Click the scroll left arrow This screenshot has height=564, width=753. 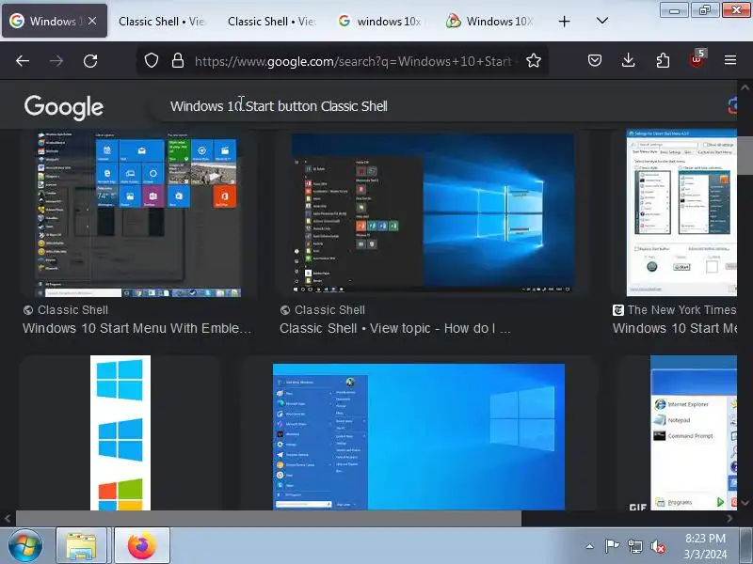(x=8, y=519)
